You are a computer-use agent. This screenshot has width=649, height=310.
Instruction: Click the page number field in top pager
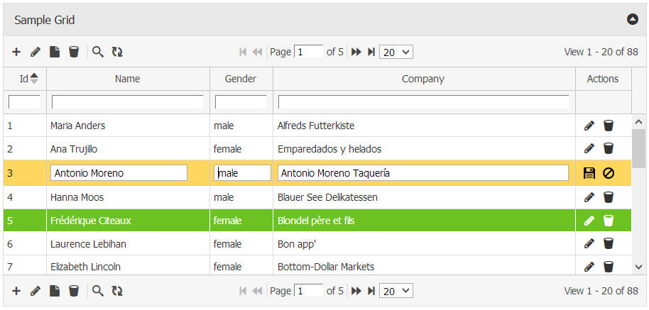(x=308, y=52)
